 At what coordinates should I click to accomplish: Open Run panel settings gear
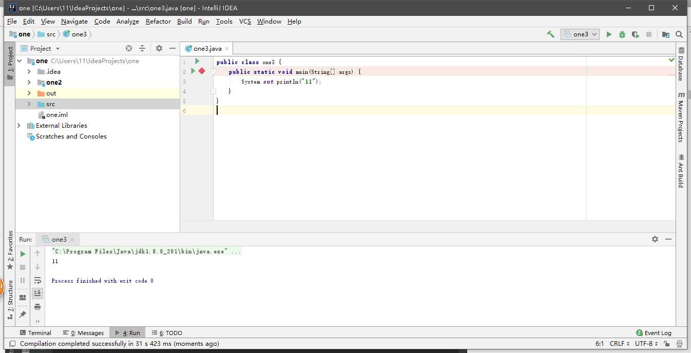655,239
